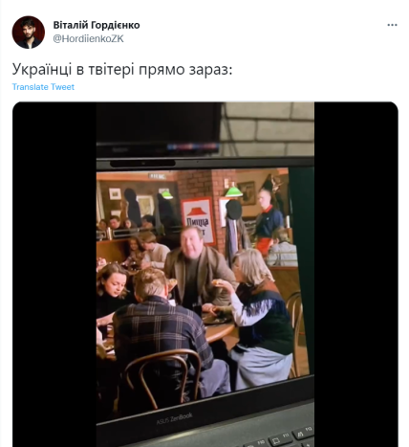Viewport: 409px width, 447px height.
Task: Click the Translate Tweet link
Action: [43, 87]
